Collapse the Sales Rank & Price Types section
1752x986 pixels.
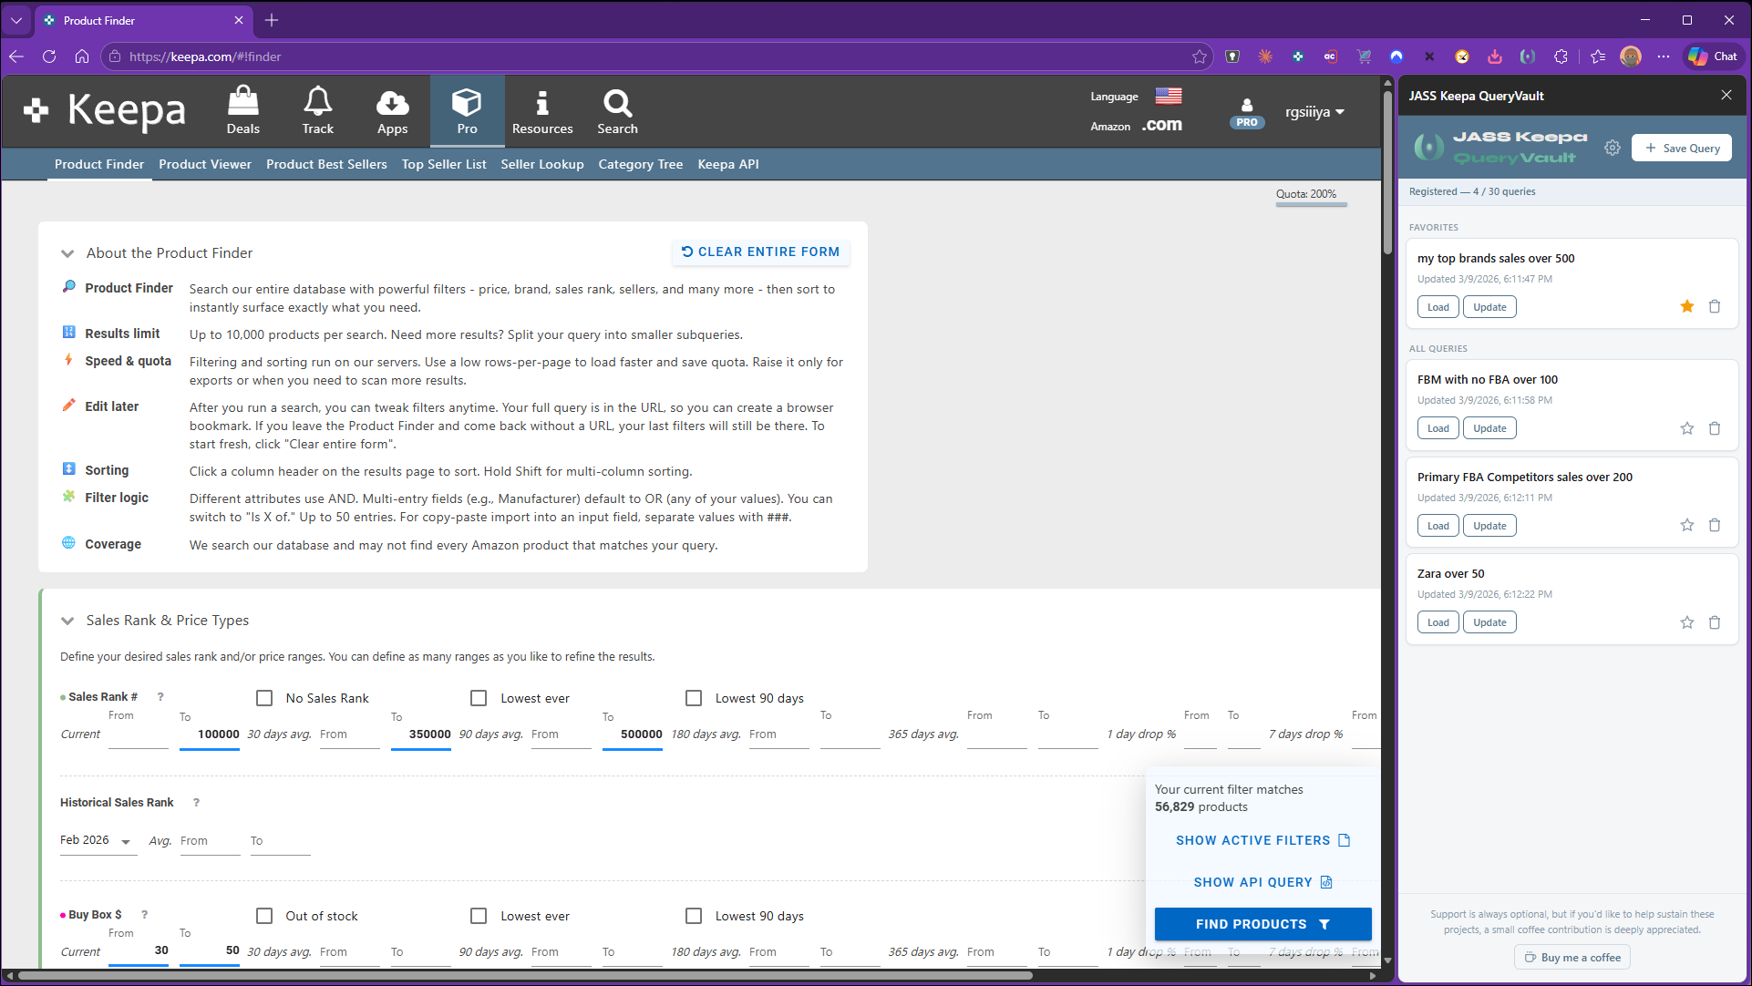[x=67, y=621]
